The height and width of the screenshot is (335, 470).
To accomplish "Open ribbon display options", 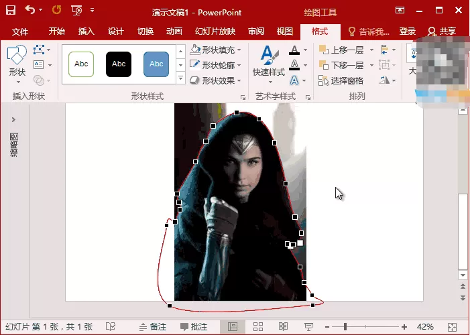I will [400, 11].
